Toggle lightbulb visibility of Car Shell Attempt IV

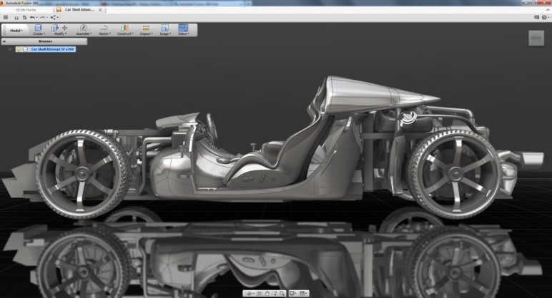point(19,49)
